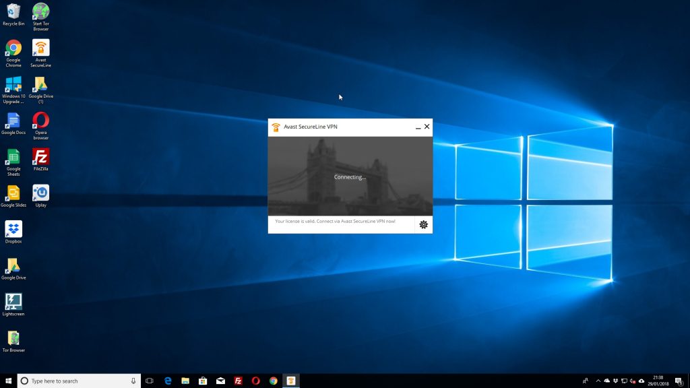Select the Google Sheets desktop shortcut
The height and width of the screenshot is (388, 690).
pyautogui.click(x=13, y=162)
